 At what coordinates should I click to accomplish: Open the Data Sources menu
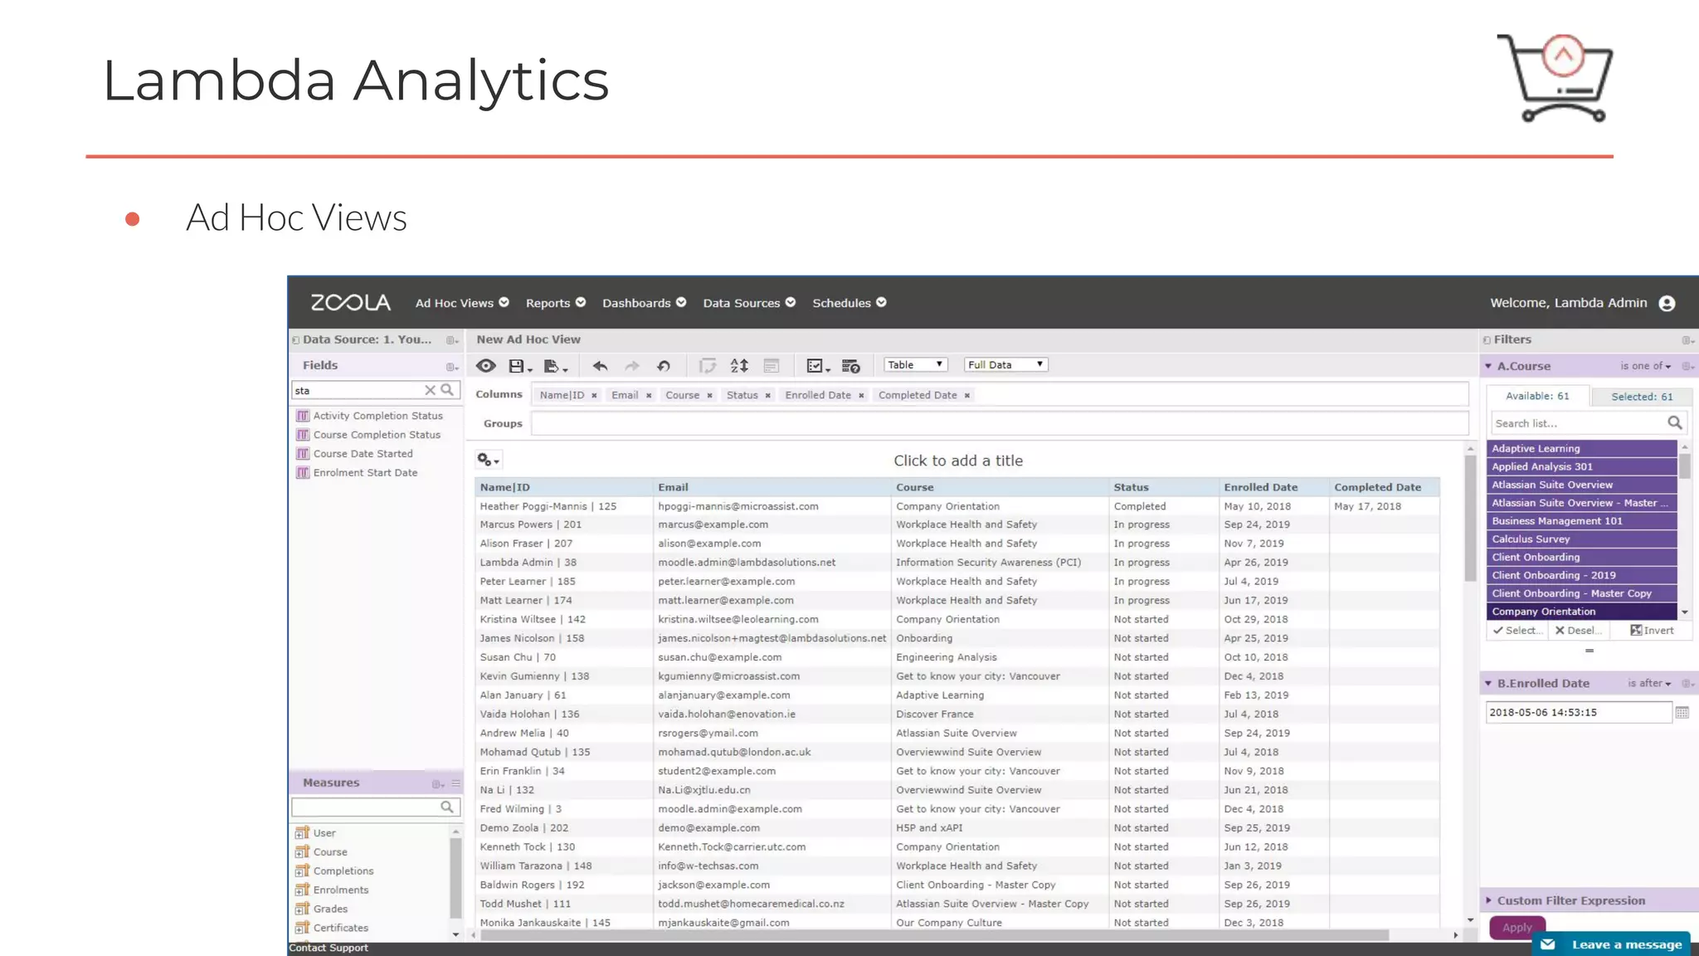tap(749, 303)
